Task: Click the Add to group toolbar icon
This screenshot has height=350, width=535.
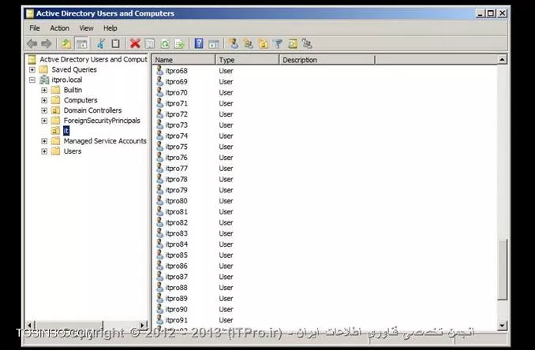Action: coord(307,43)
